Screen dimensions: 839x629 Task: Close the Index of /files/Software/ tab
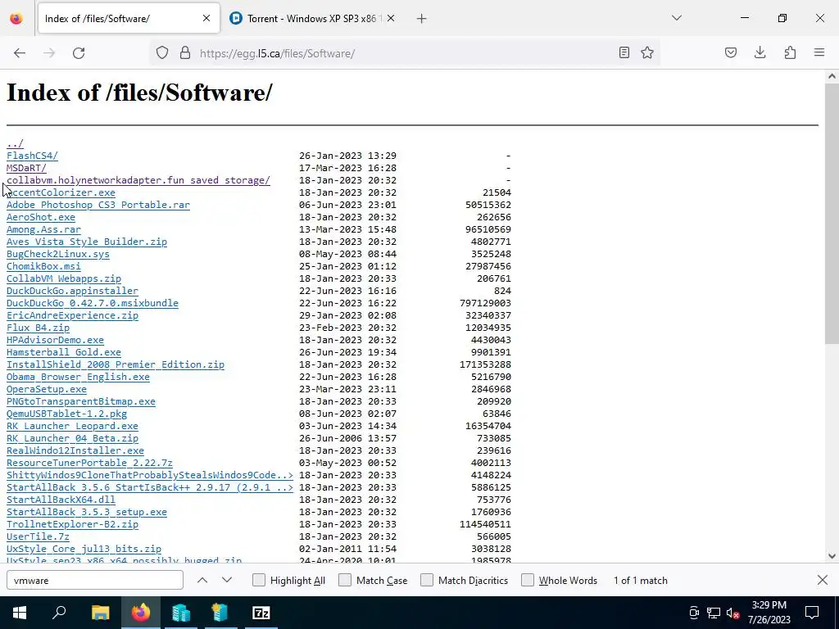[x=206, y=18]
